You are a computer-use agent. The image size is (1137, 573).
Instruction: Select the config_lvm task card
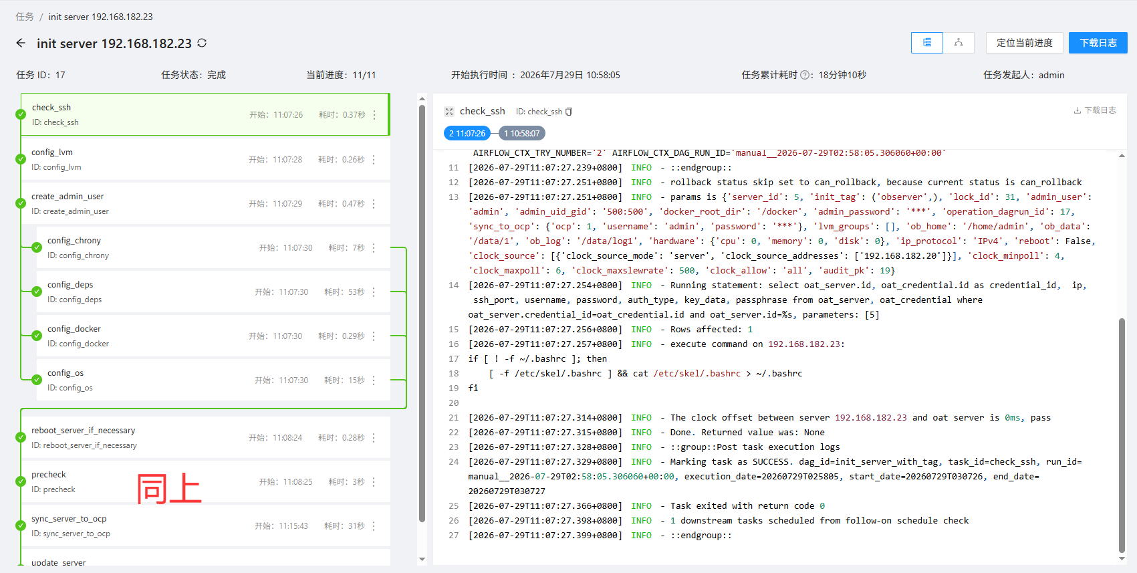[x=205, y=159]
